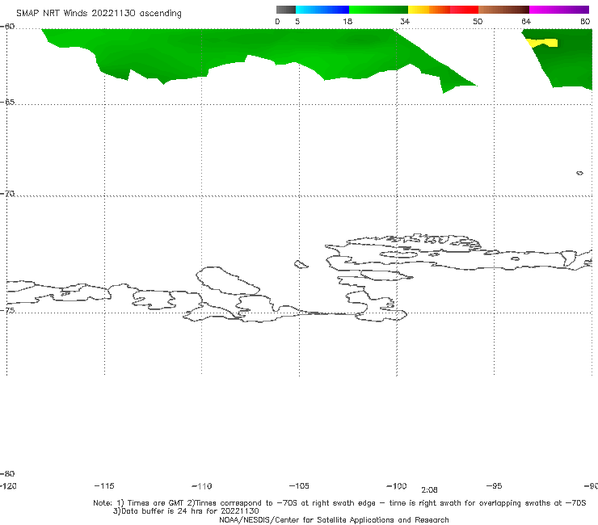
Task: Click the longitude label '-105'
Action: coord(299,485)
